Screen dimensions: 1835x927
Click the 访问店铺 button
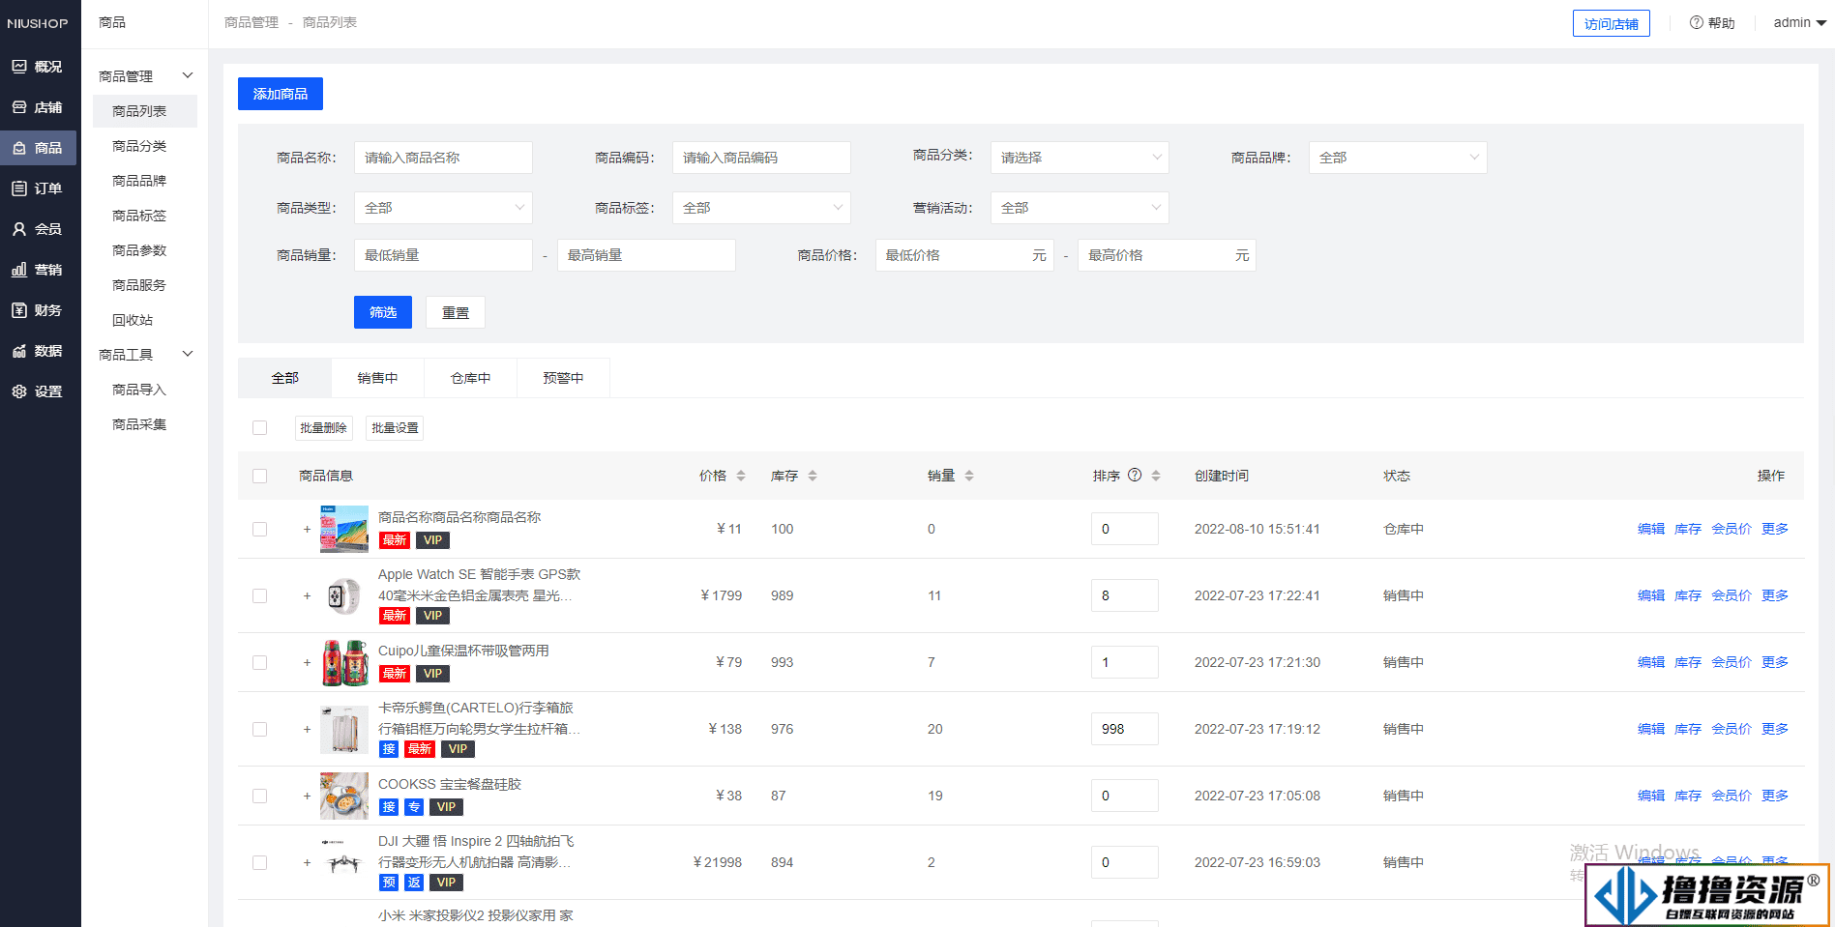[x=1612, y=23]
